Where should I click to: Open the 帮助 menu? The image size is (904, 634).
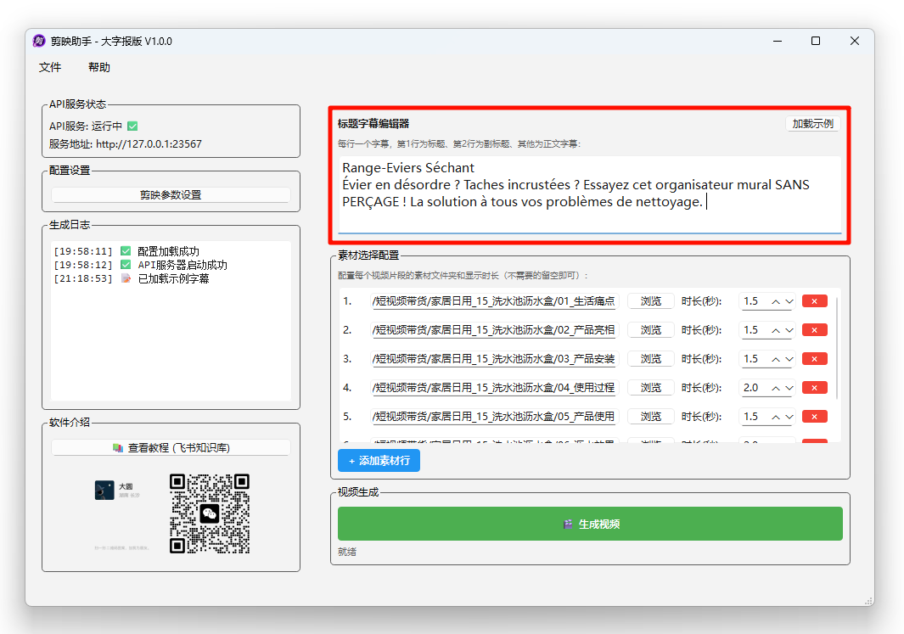click(x=99, y=67)
